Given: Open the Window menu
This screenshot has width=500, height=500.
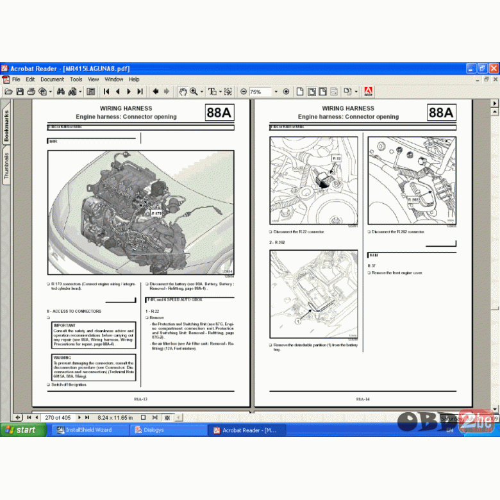Looking at the screenshot, I should [x=114, y=79].
